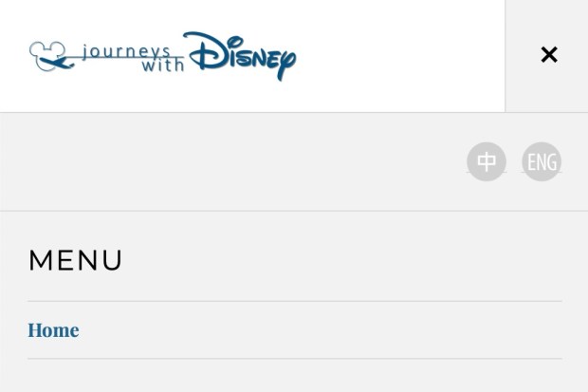This screenshot has height=392, width=588.
Task: Select the 中 circular language icon
Action: (487, 162)
